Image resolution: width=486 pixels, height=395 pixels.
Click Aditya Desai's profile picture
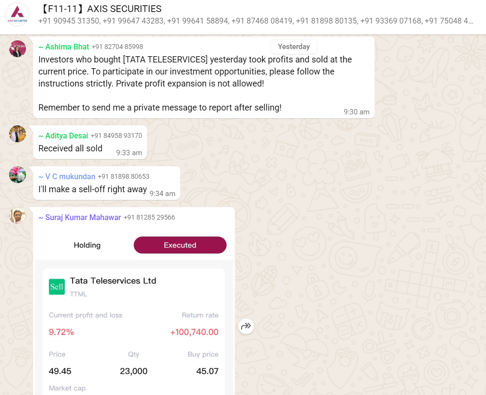pos(18,134)
